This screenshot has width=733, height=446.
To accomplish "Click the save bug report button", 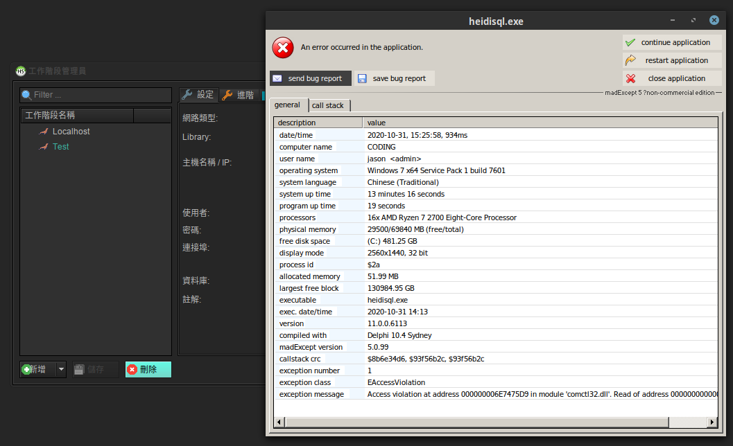I will (x=395, y=78).
